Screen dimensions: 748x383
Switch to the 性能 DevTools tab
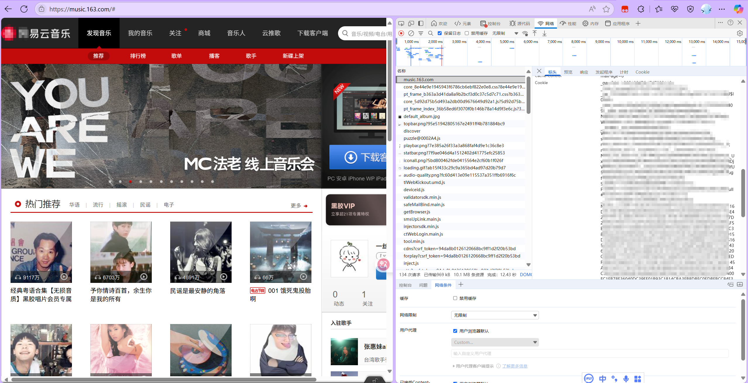[x=568, y=23]
